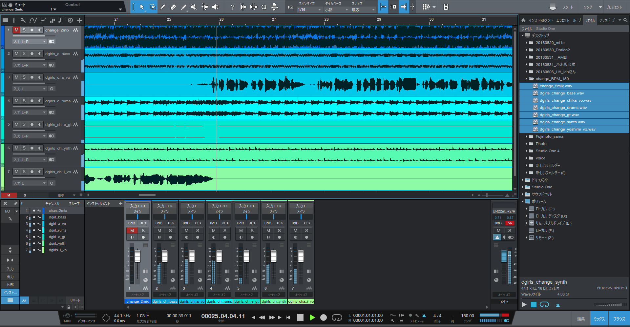Screen dimensions: 630x327
Task: Solo the dgirls_c..bass track
Action: coord(24,54)
